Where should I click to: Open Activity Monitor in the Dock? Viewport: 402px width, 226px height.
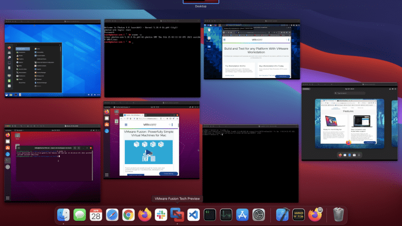226,214
